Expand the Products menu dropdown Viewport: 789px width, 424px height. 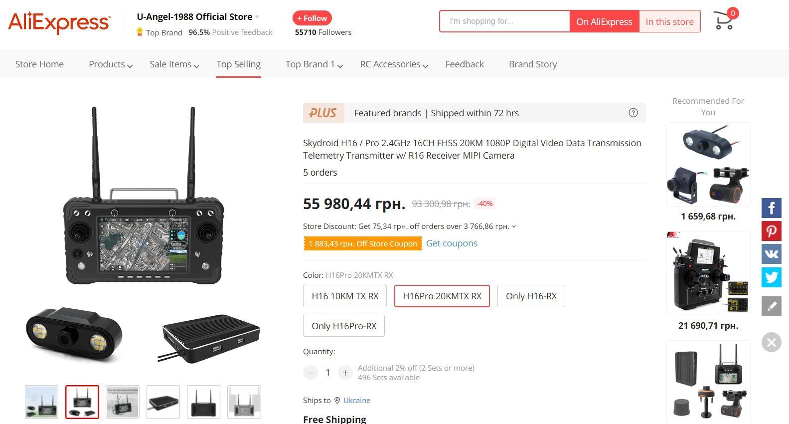111,64
